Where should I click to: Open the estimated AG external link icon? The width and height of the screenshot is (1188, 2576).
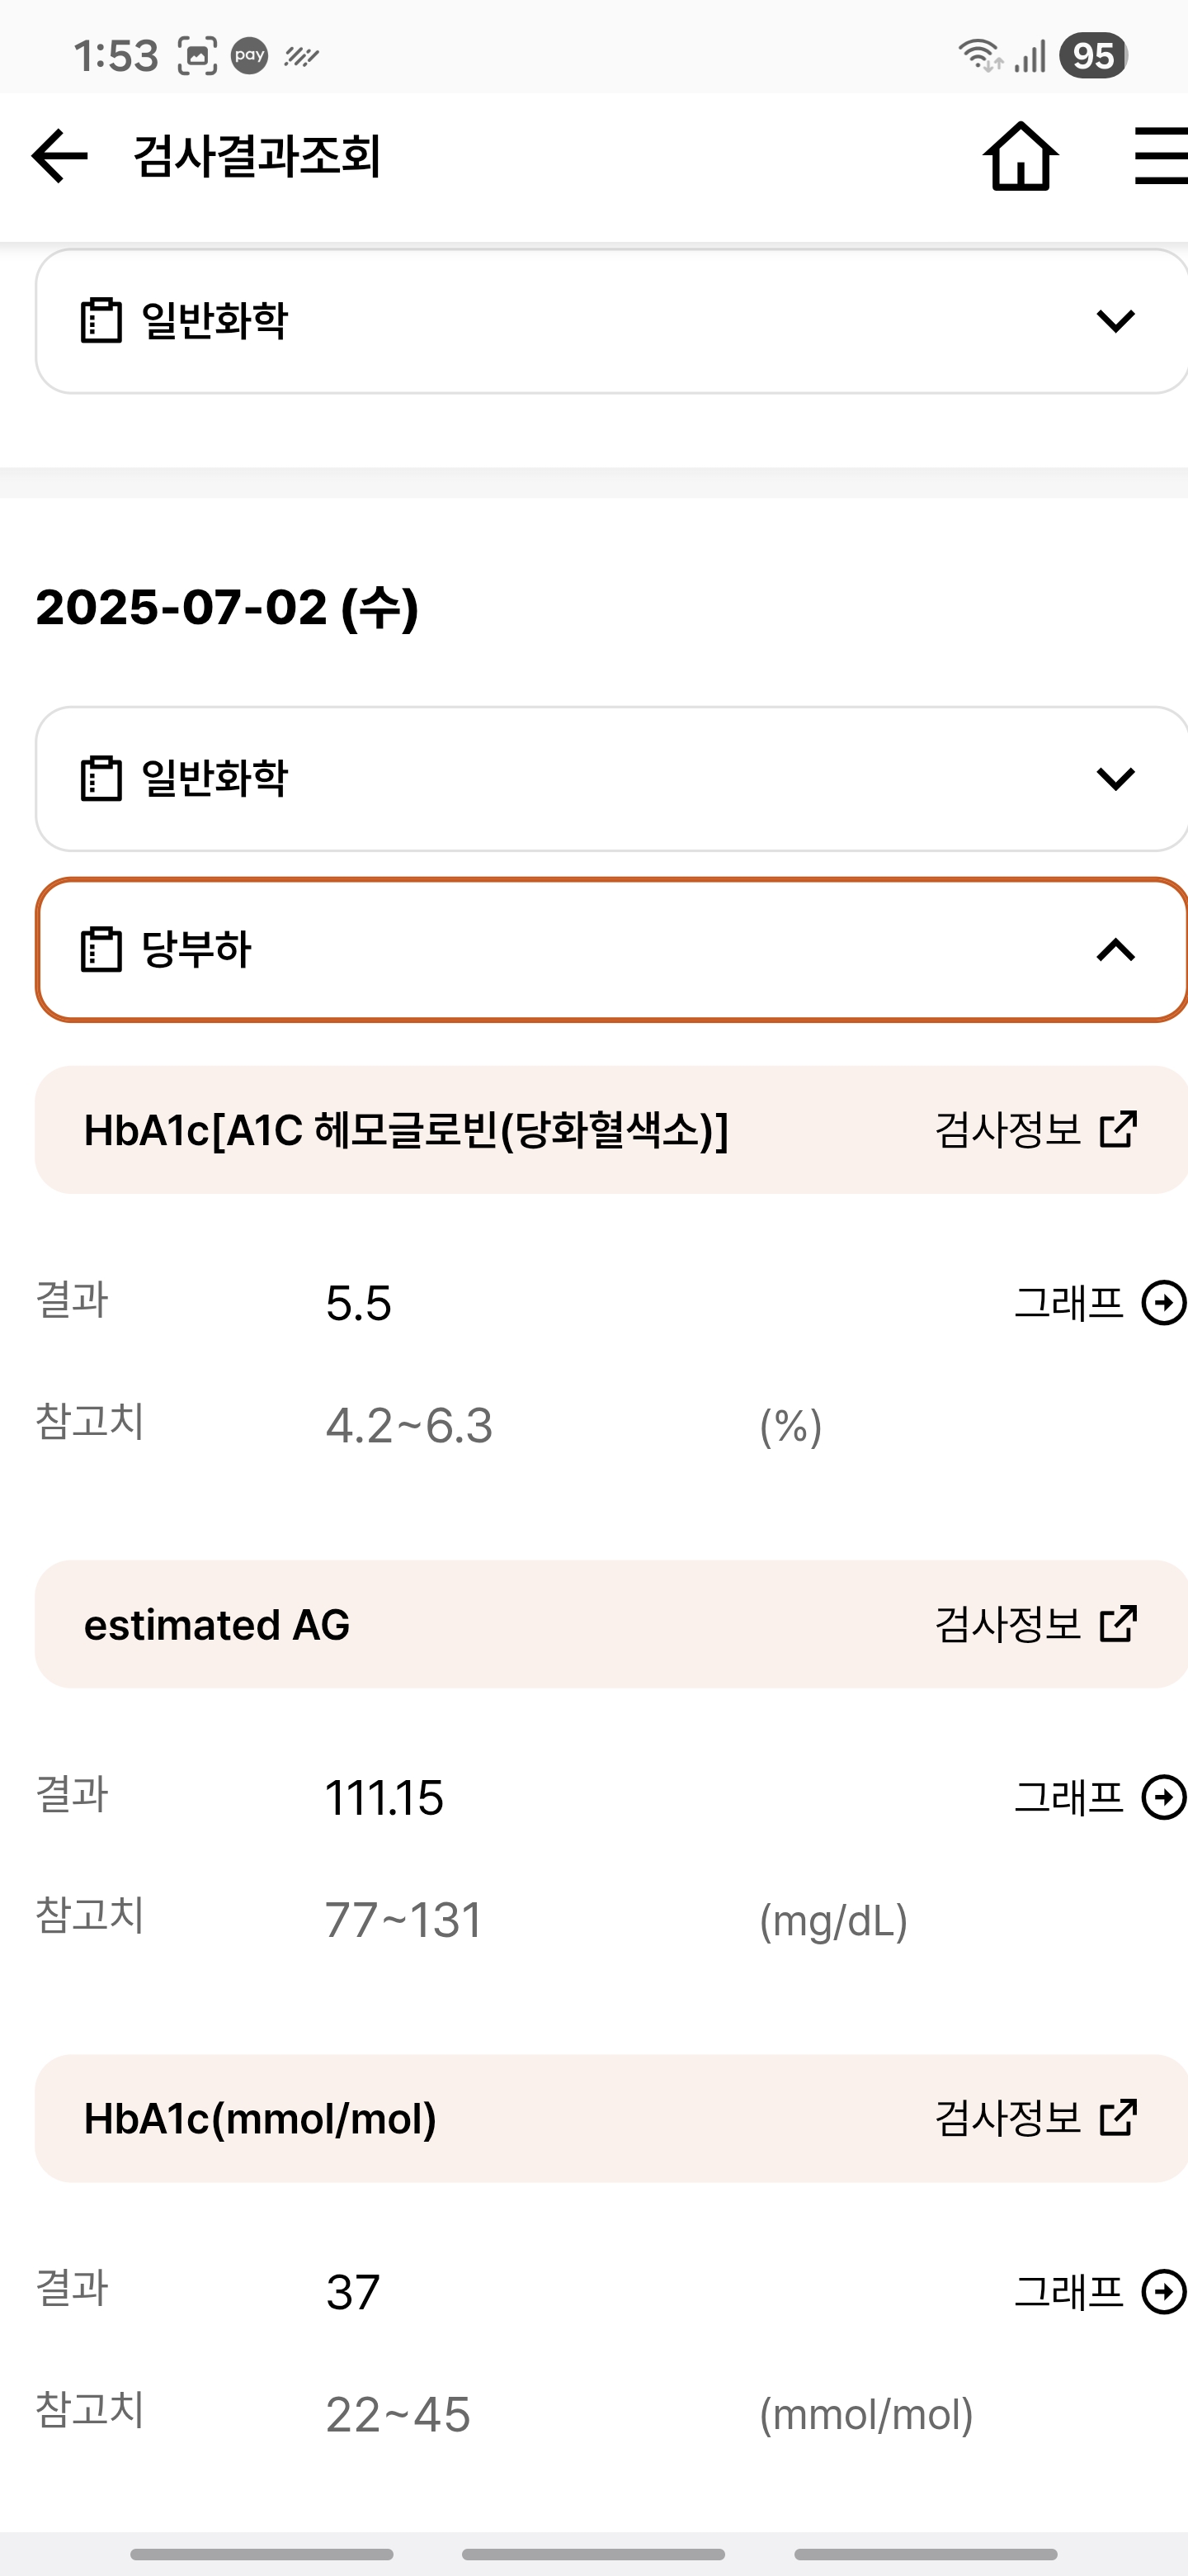(1118, 1624)
